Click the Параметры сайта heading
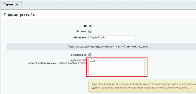The image size is (196, 94). (x=20, y=15)
